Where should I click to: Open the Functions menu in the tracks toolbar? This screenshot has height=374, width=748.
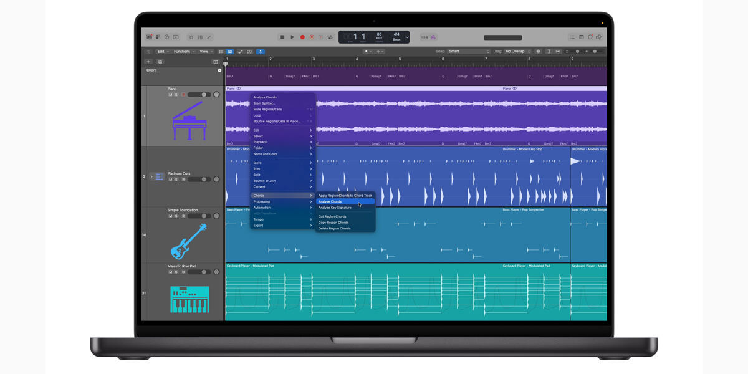(183, 52)
